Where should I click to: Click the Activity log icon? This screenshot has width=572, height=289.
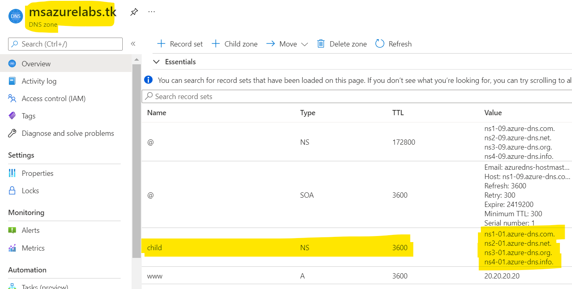12,81
